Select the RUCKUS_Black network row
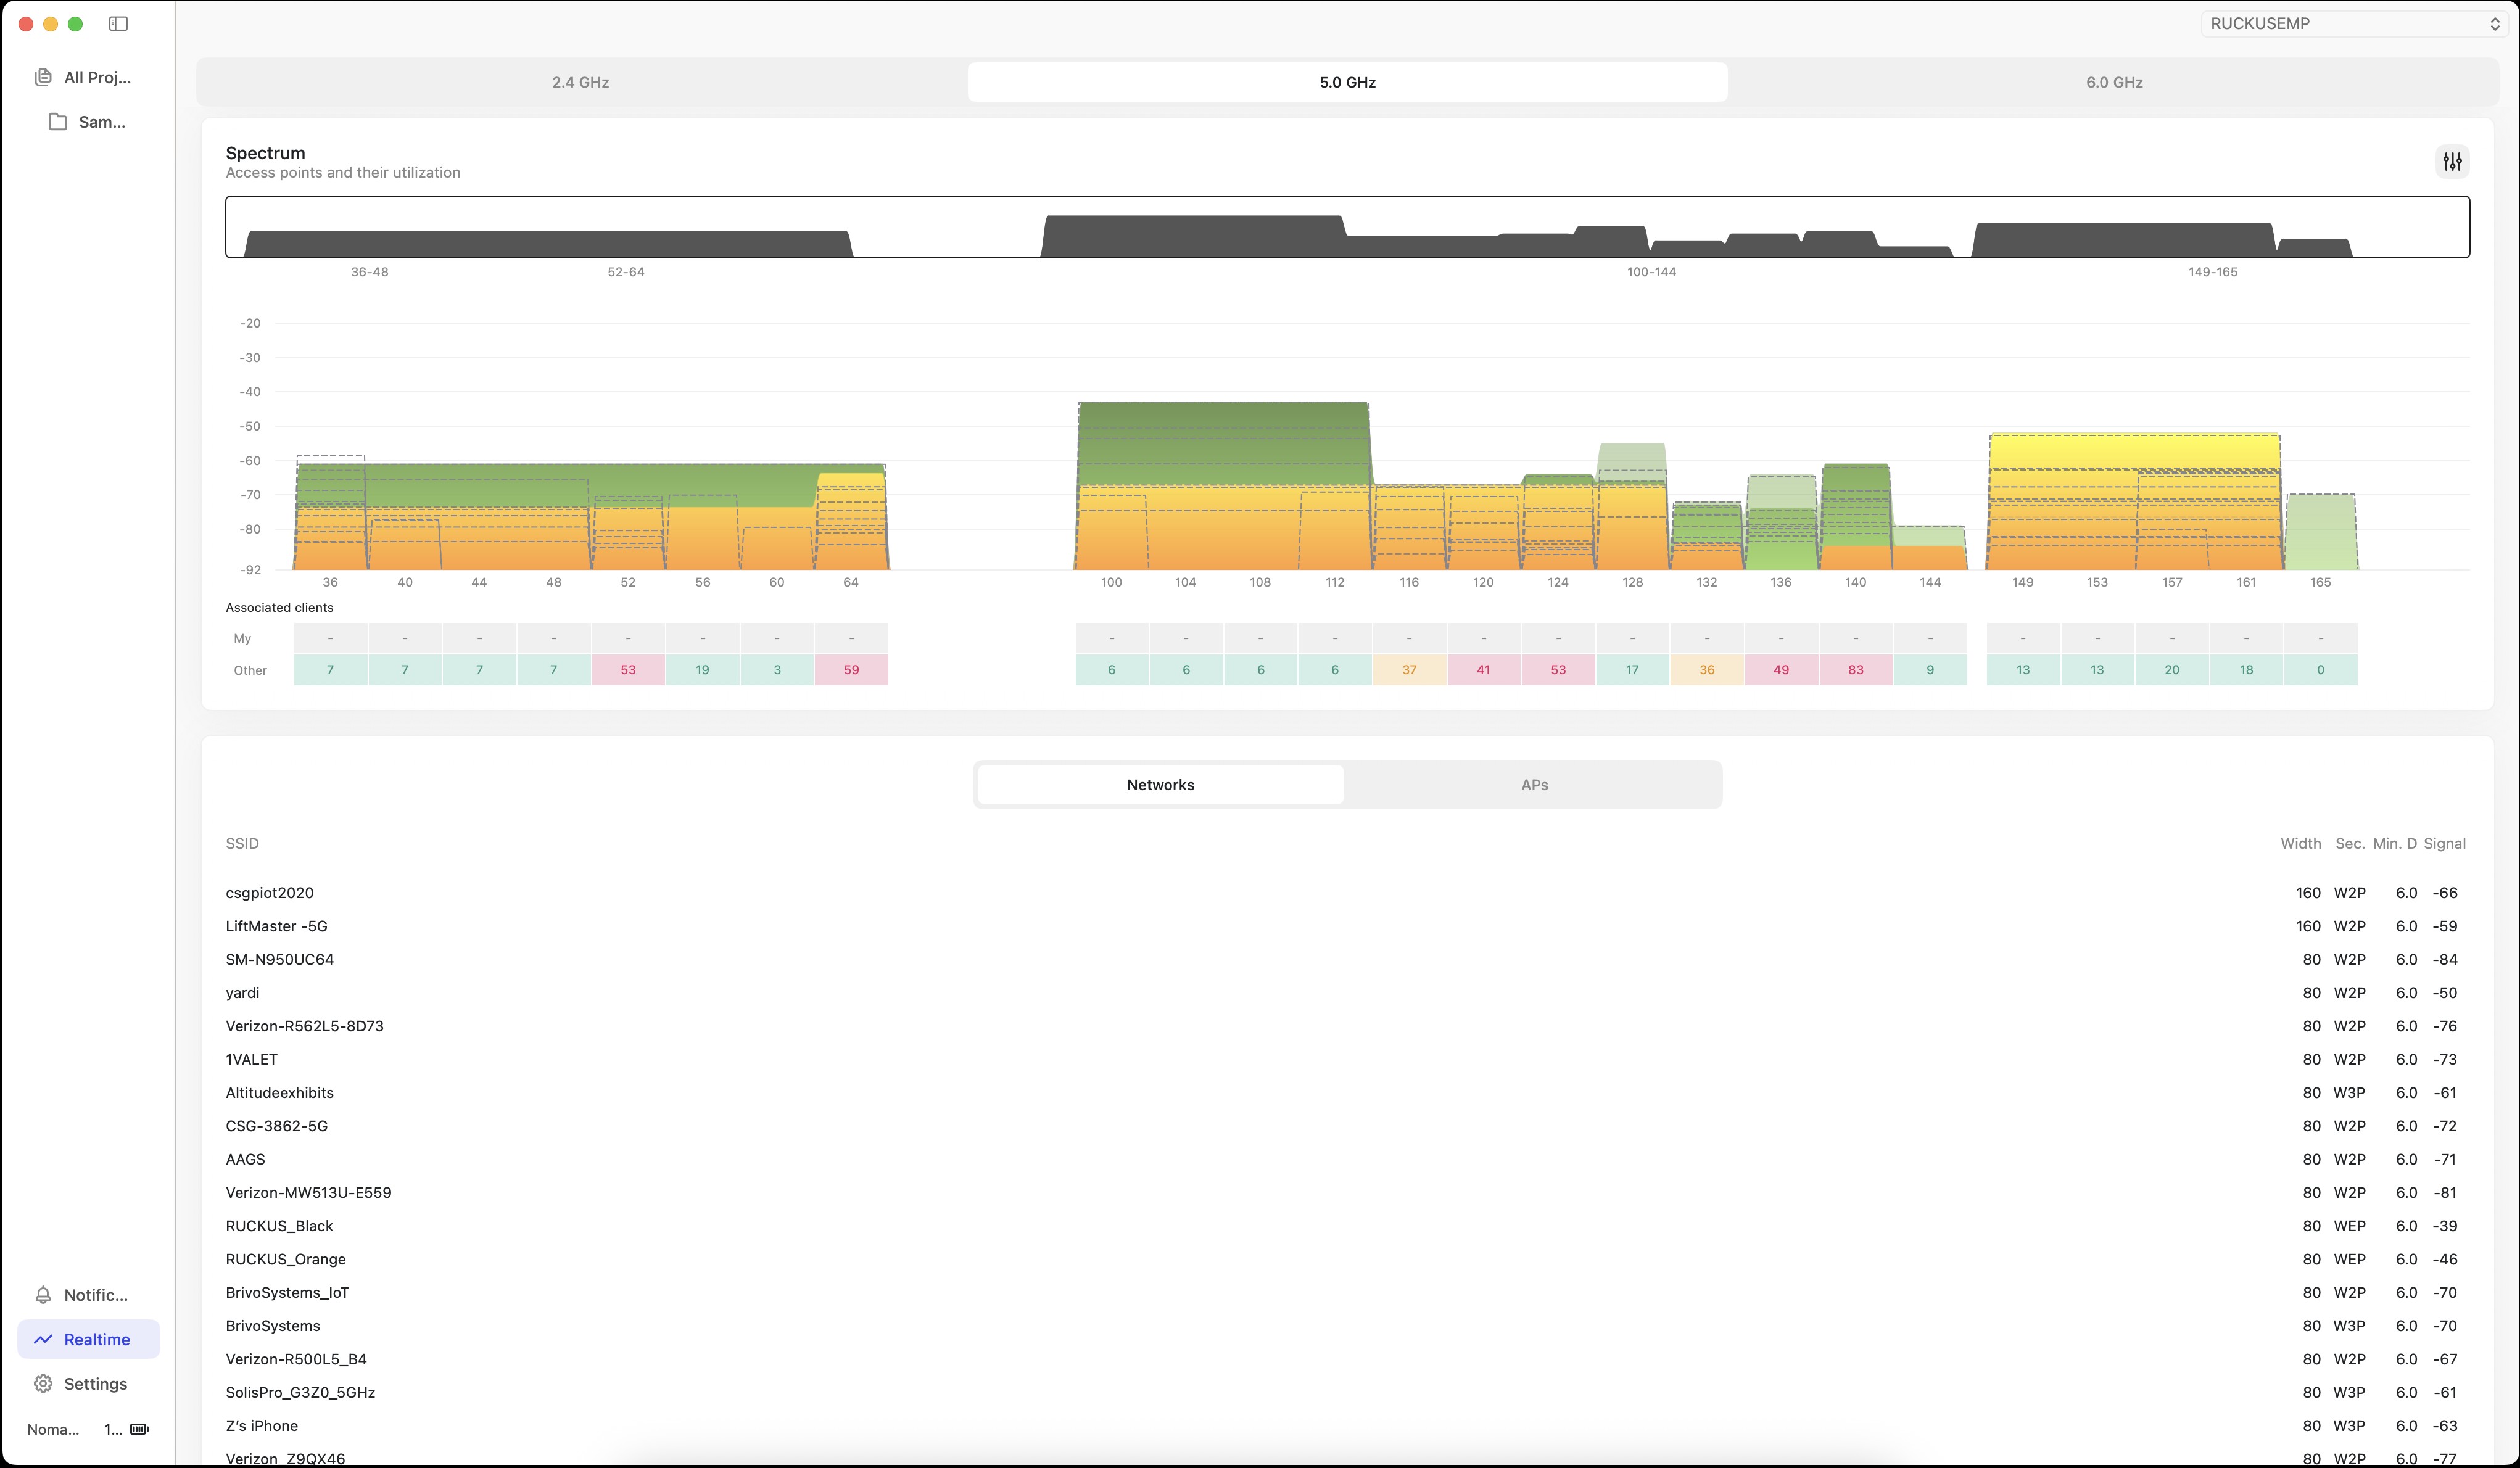This screenshot has width=2520, height=1468. click(x=279, y=1226)
